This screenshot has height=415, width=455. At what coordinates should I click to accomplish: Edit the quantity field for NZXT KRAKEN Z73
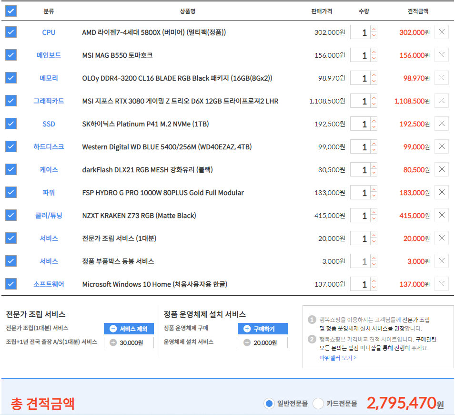tap(360, 216)
